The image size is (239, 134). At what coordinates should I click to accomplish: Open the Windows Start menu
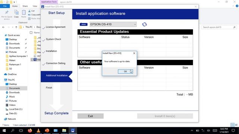(x=4, y=131)
